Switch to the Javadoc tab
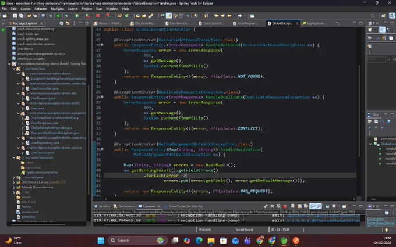The image size is (396, 247). 102,206
